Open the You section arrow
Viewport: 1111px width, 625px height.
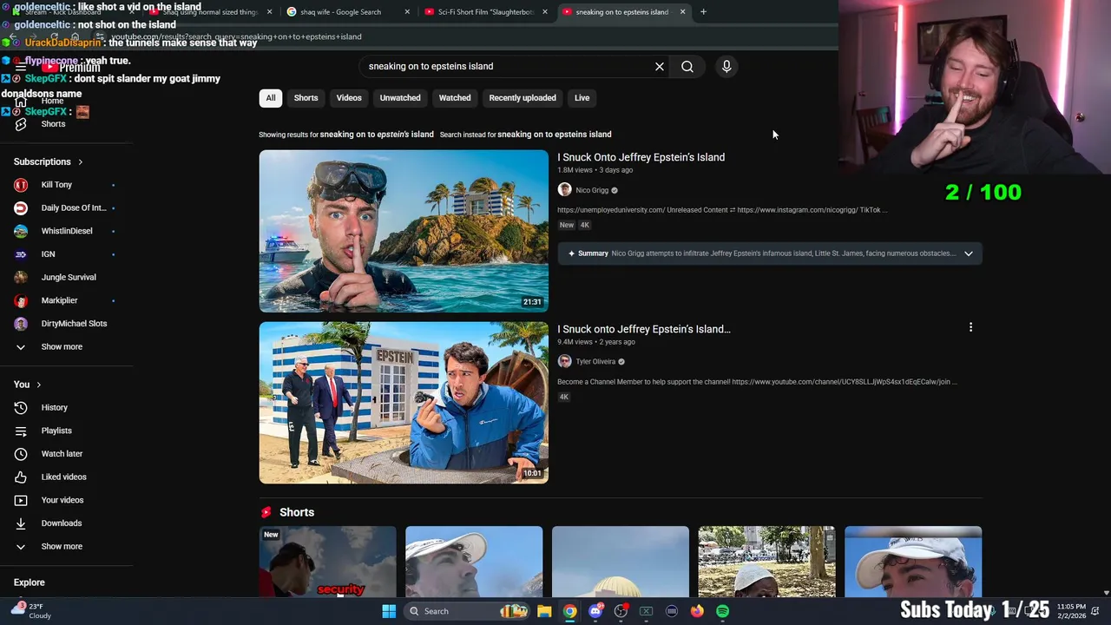coord(38,385)
